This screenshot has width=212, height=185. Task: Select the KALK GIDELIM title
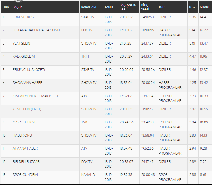tap(24, 56)
